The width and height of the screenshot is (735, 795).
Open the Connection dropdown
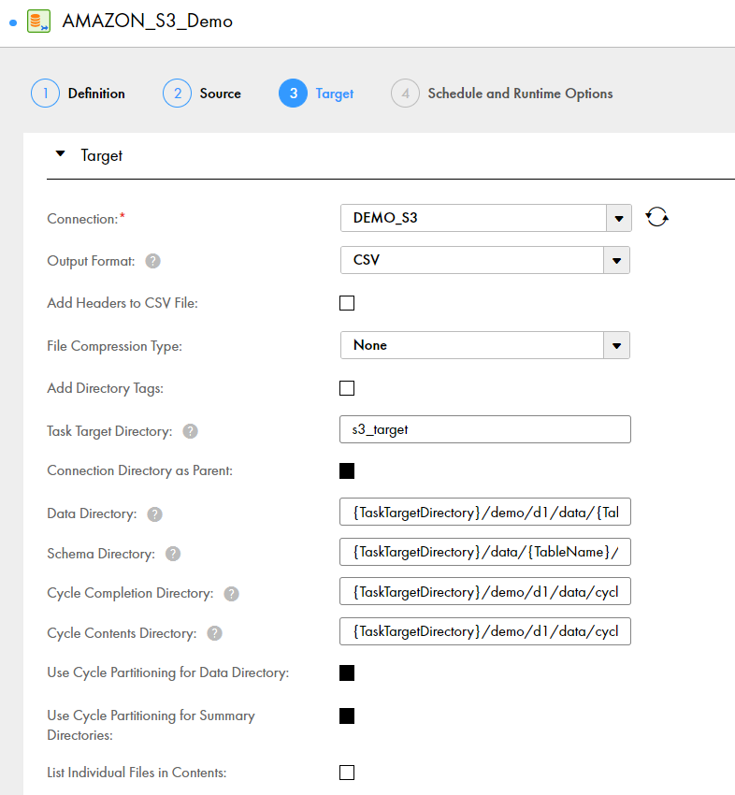coord(617,218)
